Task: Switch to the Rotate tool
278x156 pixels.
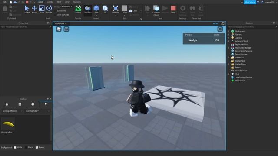Action: coord(49,10)
